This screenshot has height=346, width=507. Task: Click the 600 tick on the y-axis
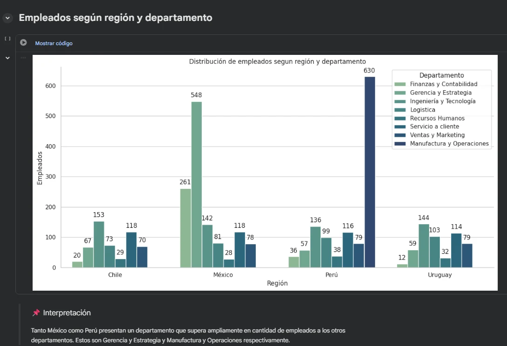(x=50, y=86)
